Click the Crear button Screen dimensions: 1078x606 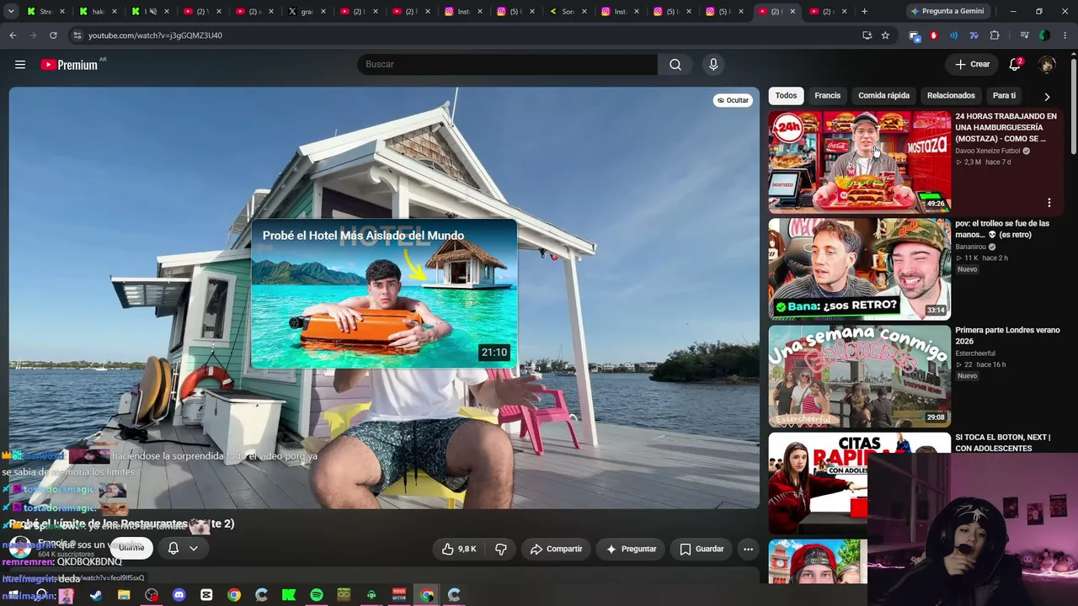coord(972,65)
